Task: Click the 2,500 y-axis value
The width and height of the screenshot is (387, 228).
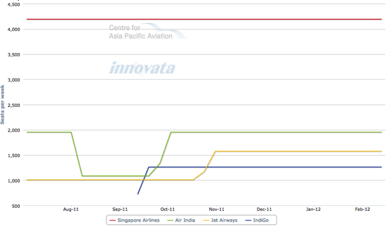Action: tap(13, 105)
